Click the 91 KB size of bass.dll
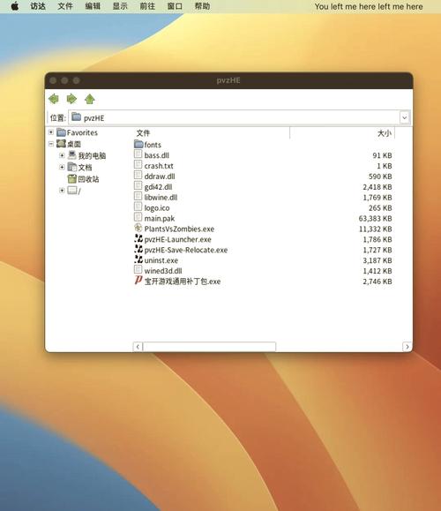This screenshot has height=511, width=441. 382,155
